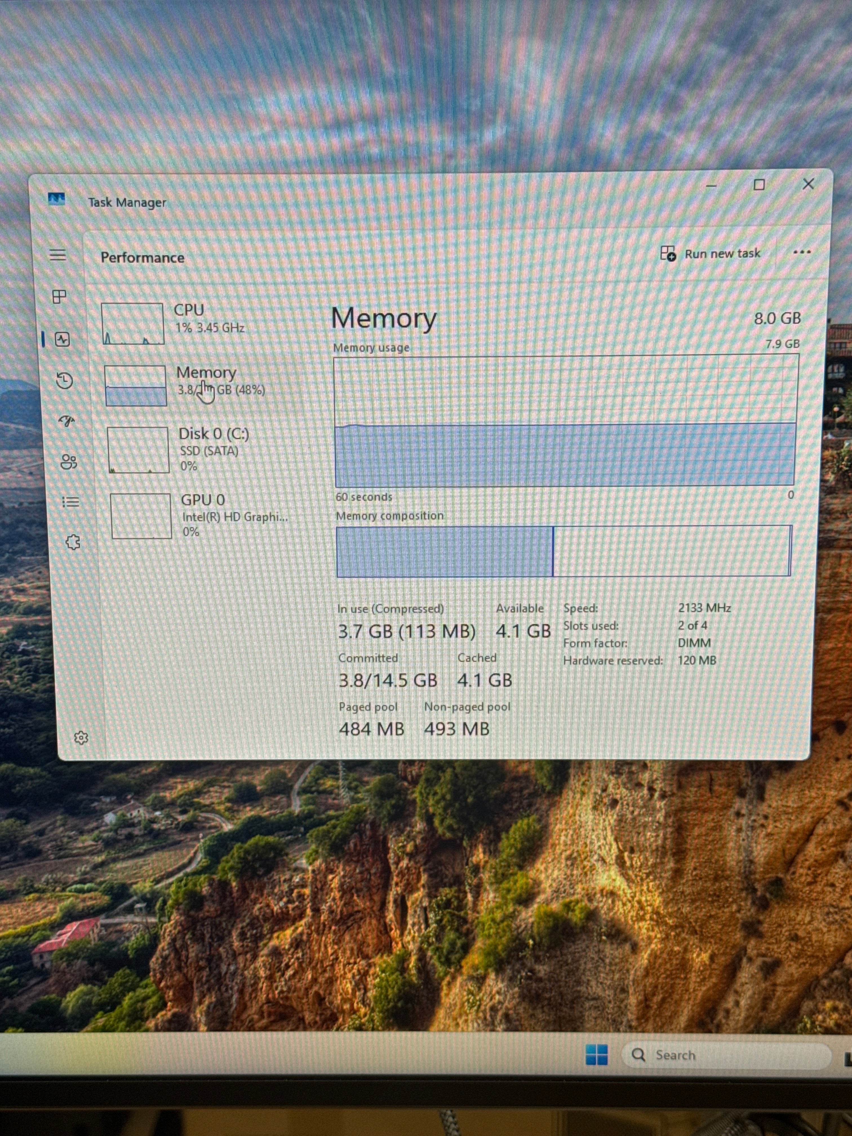Select the Performance page icon in sidebar
Screen dimensions: 852x1136
(x=62, y=340)
